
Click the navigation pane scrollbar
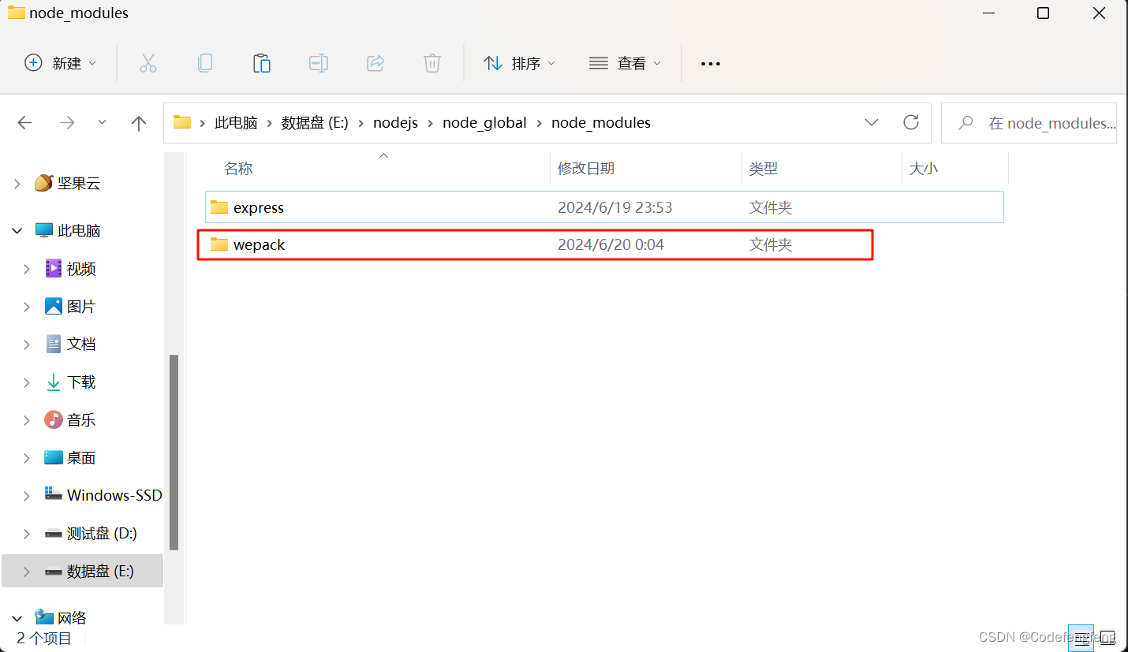coord(174,452)
